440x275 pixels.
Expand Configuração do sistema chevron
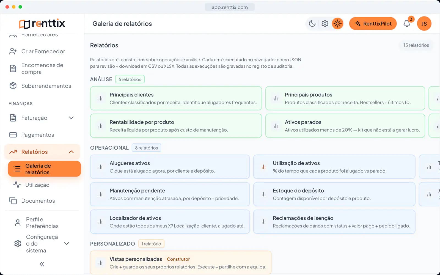(x=67, y=244)
